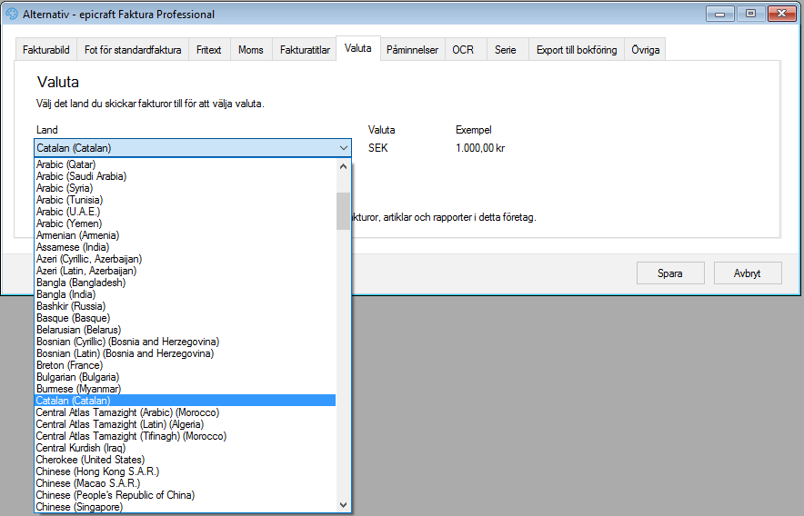This screenshot has height=516, width=804.
Task: Open the Fakturabild tab
Action: coord(46,50)
